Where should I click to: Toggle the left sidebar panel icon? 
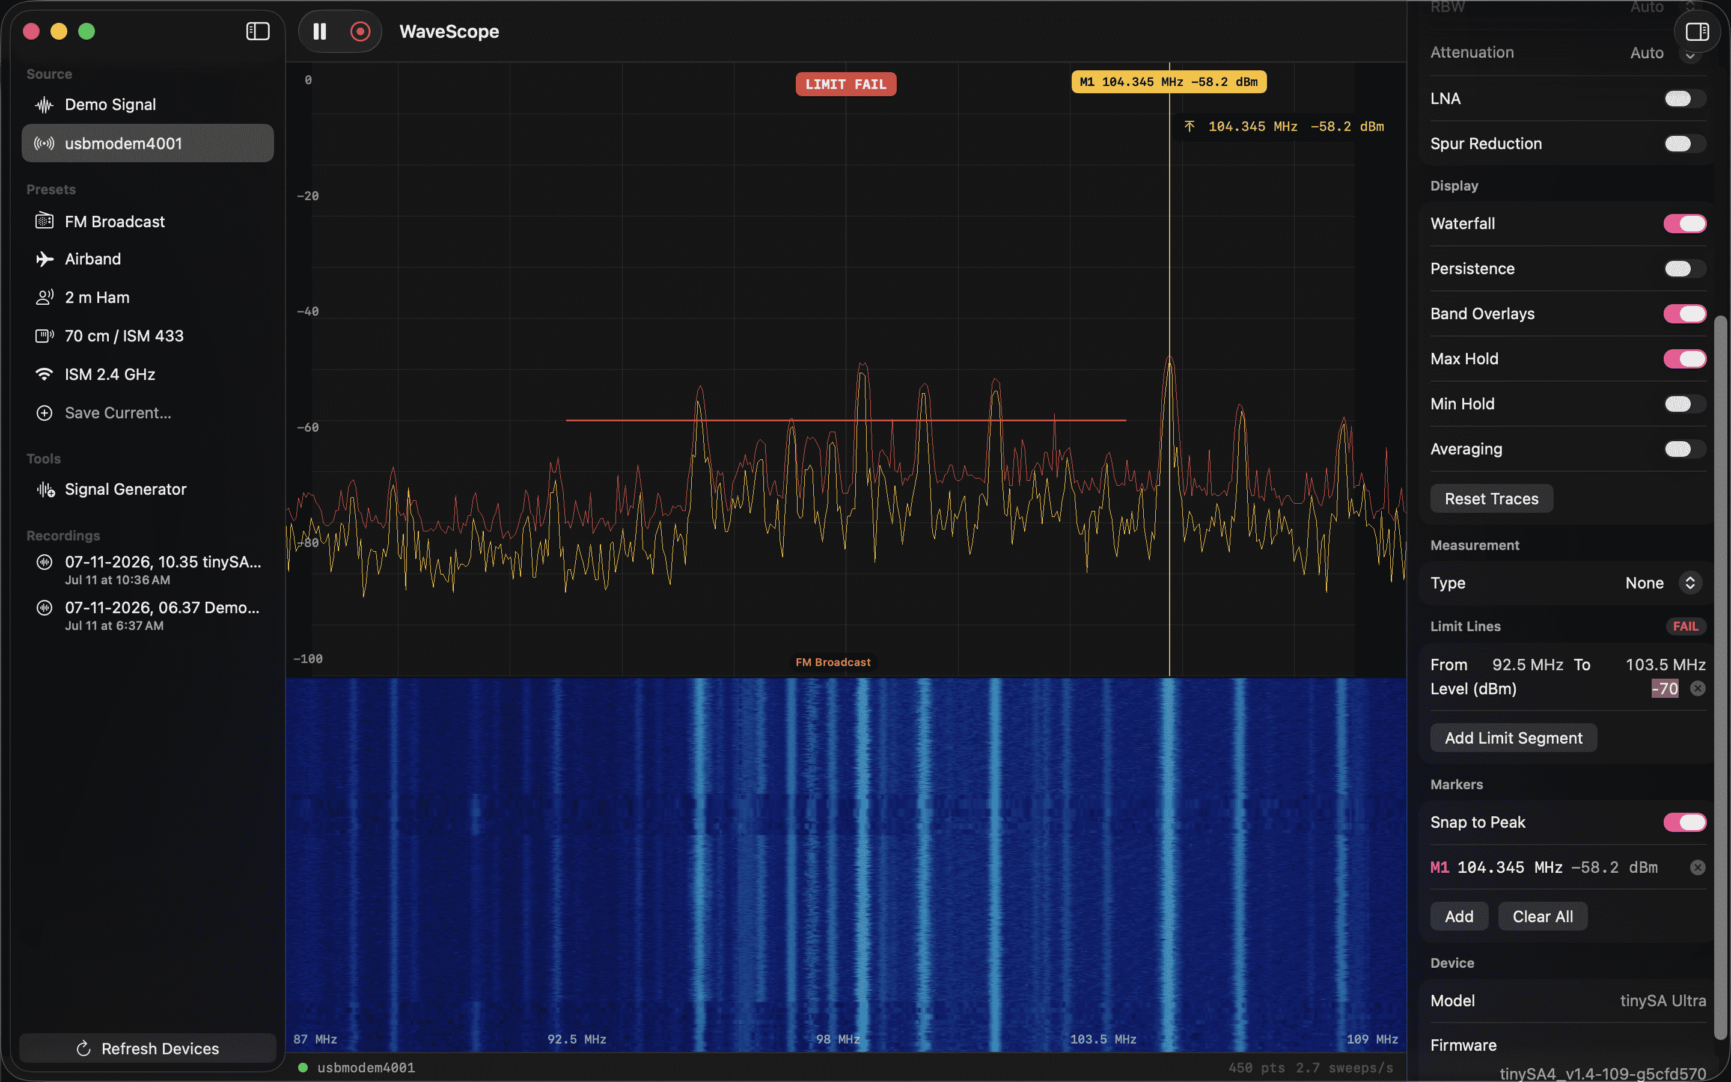pos(257,31)
